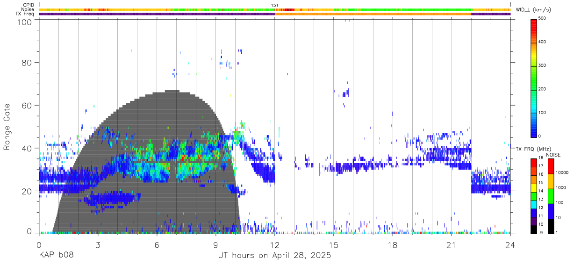Viewport: 574px width, 265px height.
Task: Click the 1000 label on NOISE legend
Action: click(x=560, y=187)
